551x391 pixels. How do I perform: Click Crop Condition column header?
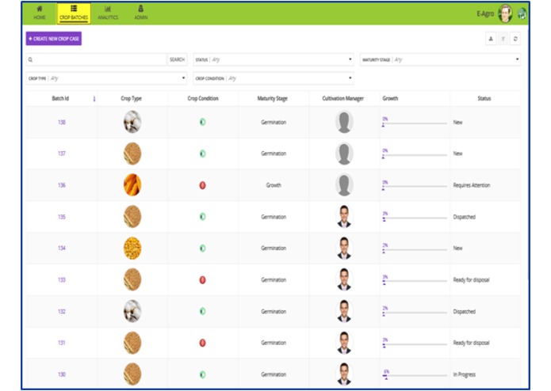(203, 98)
